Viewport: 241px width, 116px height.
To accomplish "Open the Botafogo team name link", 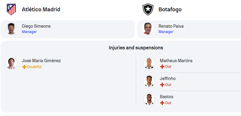I will 170,10.
